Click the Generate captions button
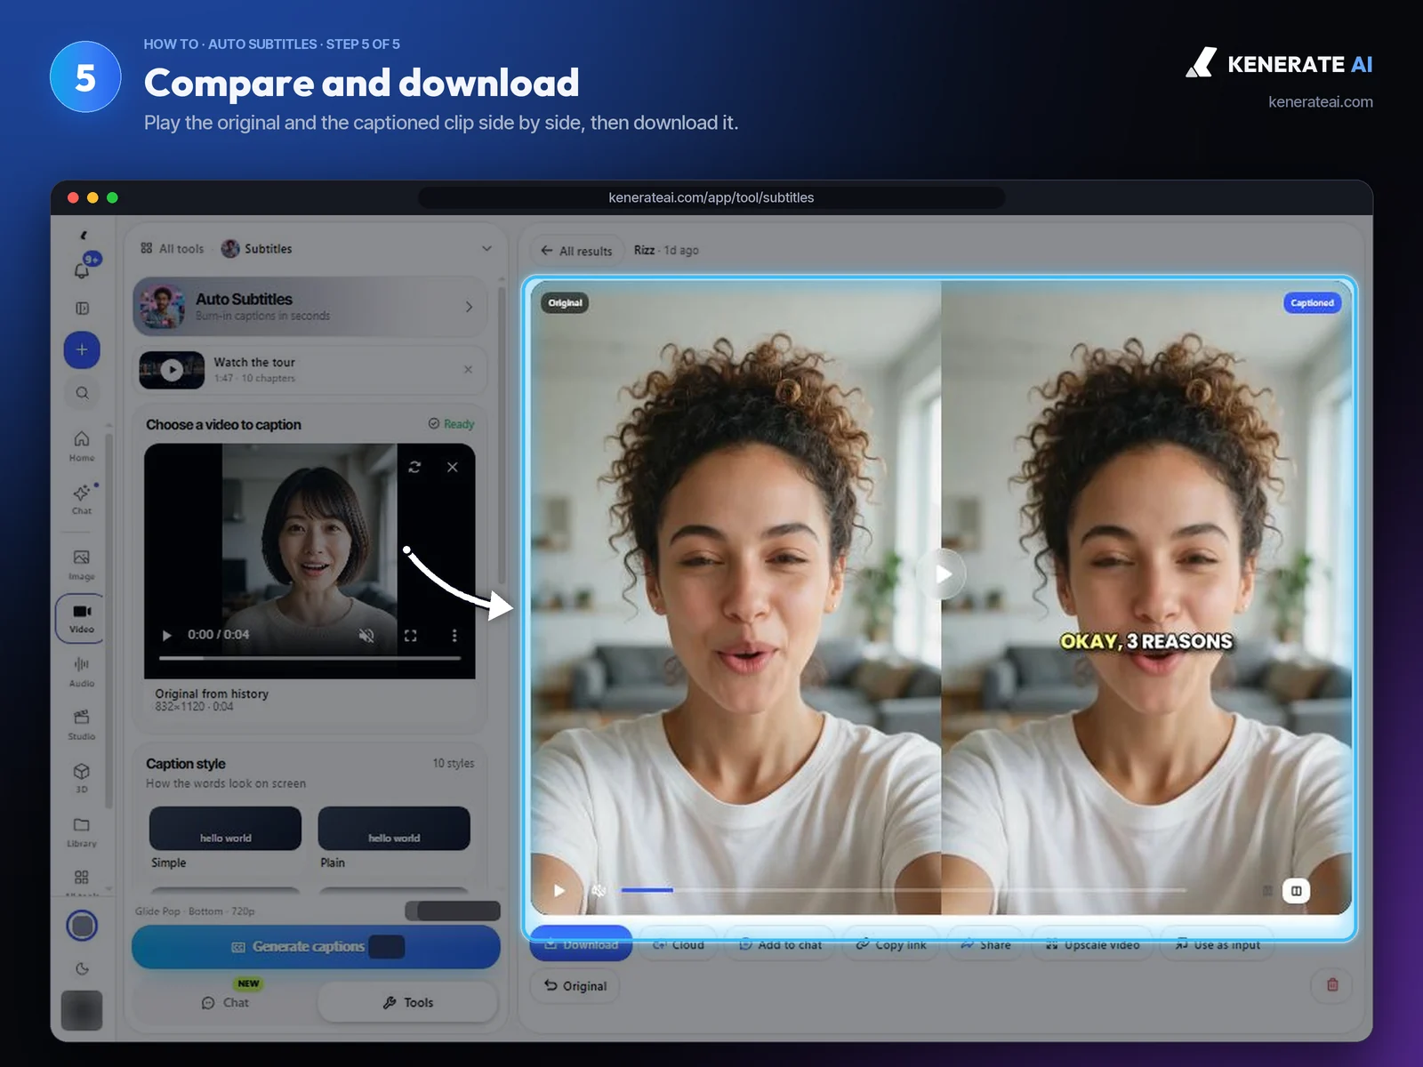 316,947
